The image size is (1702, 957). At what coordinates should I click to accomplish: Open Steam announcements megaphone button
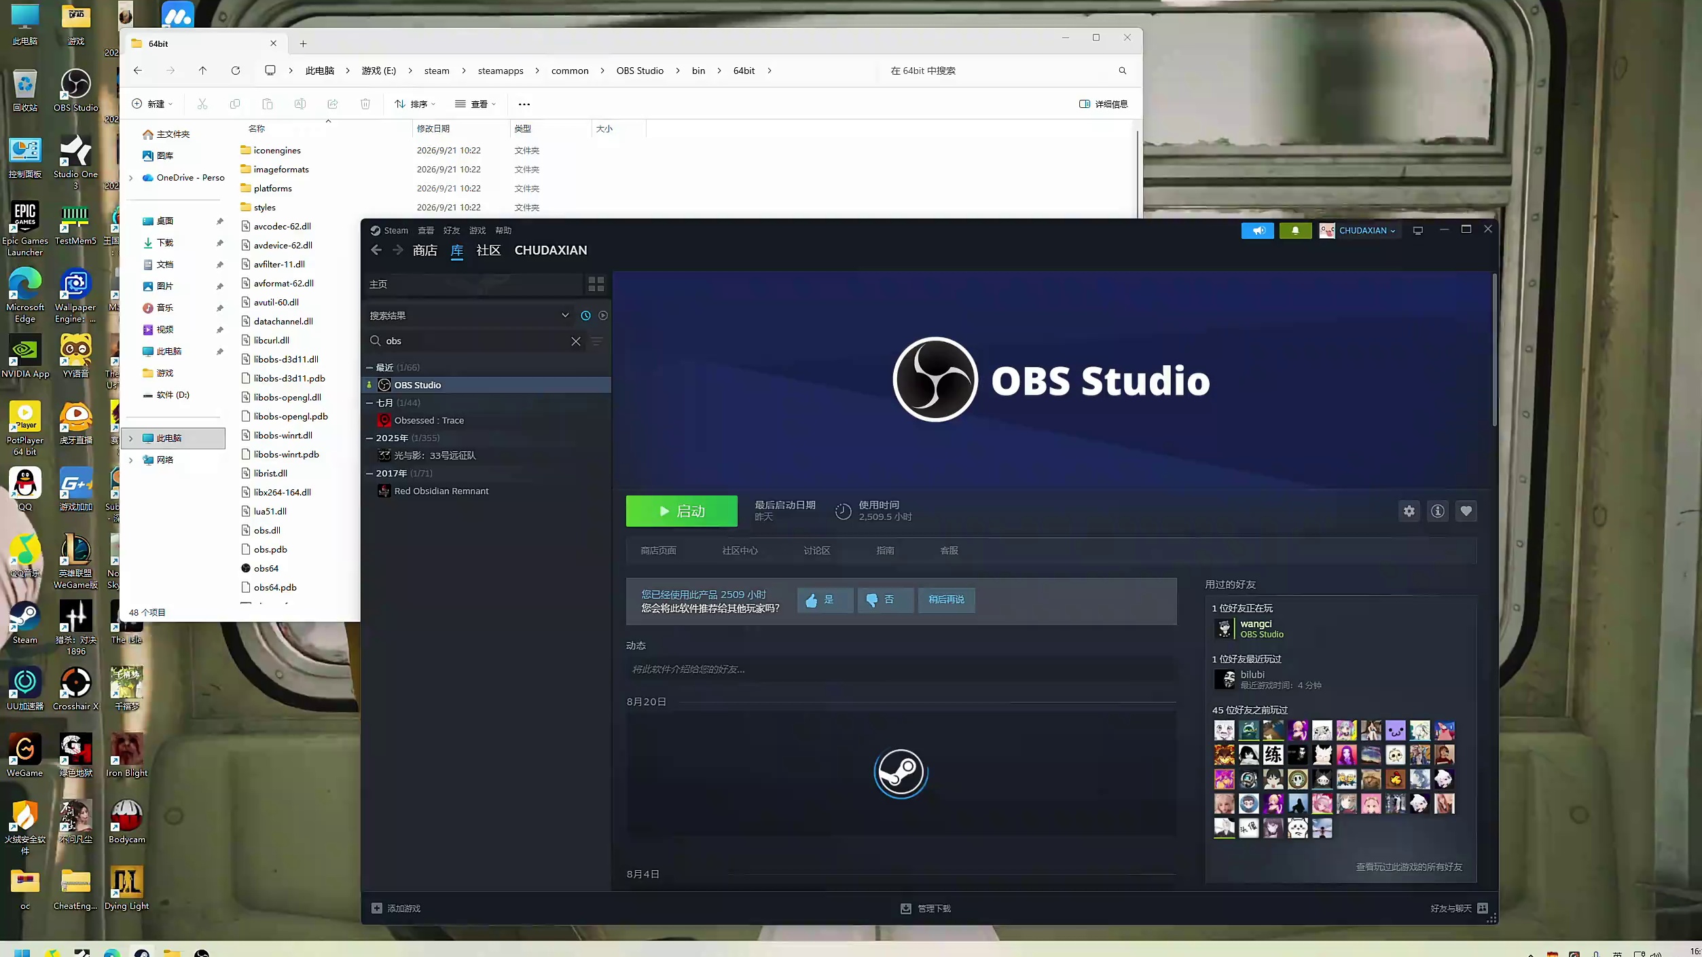(1257, 231)
